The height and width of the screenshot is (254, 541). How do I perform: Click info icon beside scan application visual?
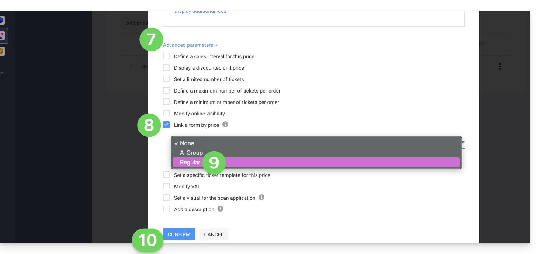click(261, 198)
